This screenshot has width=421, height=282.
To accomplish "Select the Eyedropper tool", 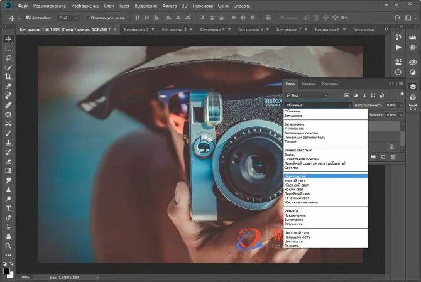I will click(x=8, y=86).
